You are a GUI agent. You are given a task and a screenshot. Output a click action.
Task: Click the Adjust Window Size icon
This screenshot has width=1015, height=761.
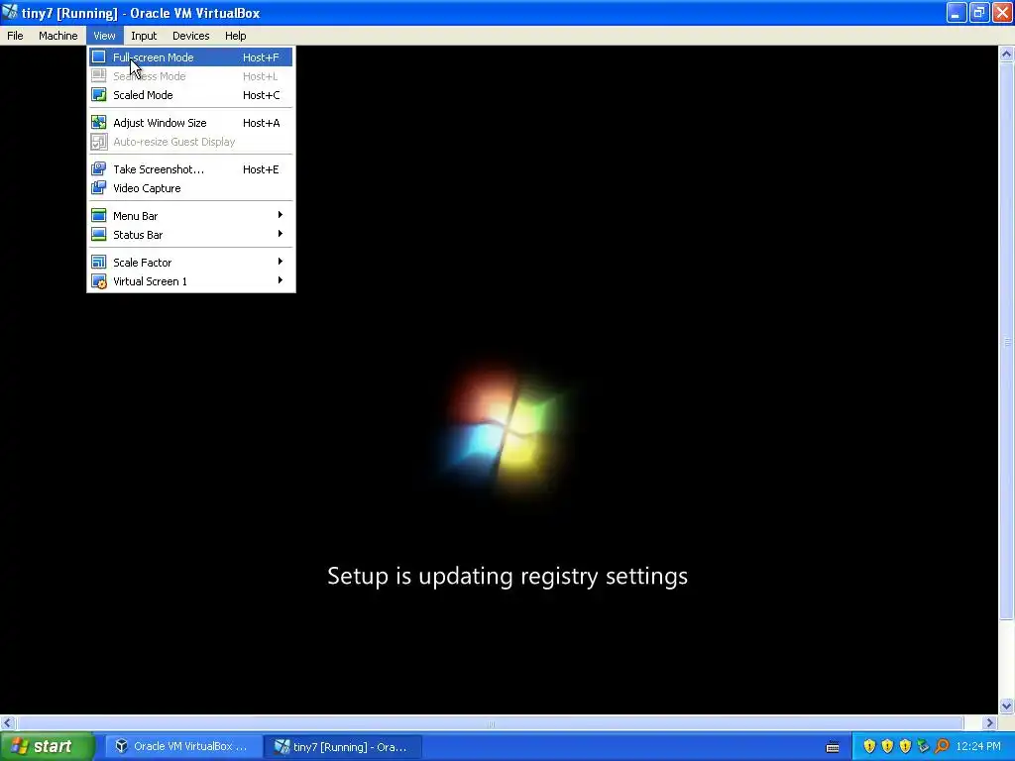98,122
